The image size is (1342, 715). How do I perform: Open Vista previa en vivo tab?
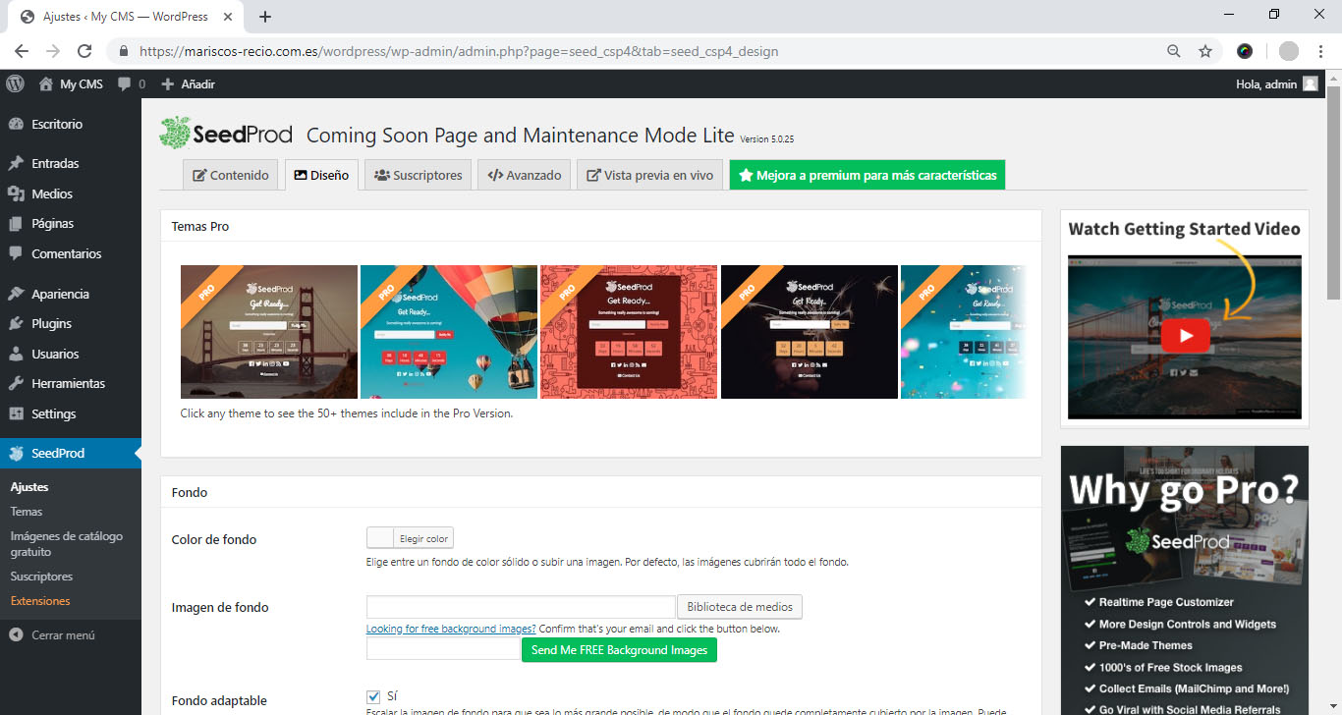click(x=650, y=175)
